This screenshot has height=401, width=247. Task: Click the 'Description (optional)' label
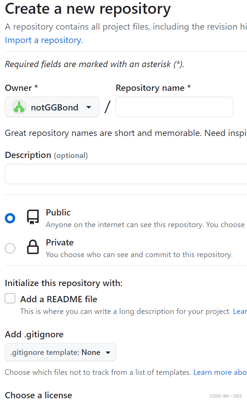coord(46,155)
